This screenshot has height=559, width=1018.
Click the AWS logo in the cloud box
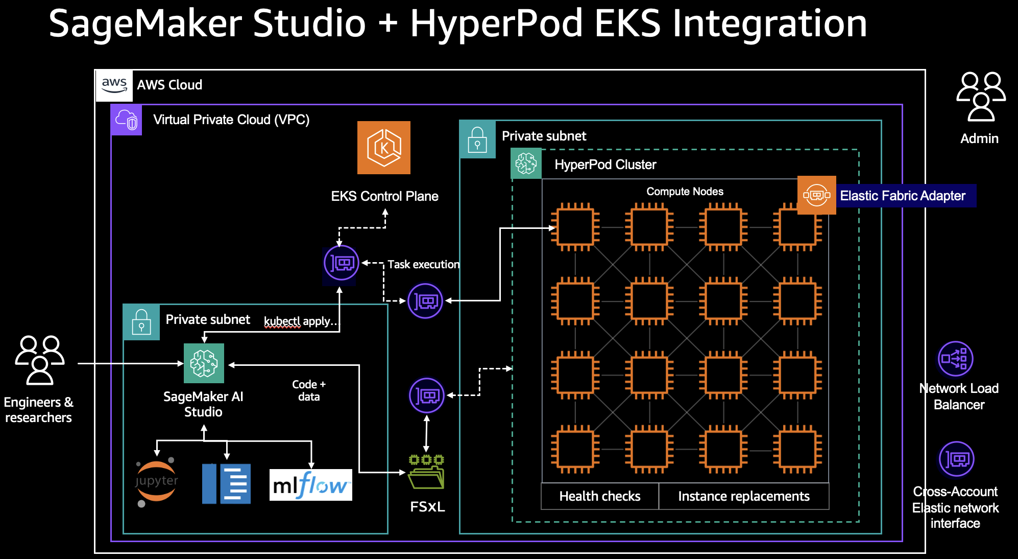[x=114, y=85]
